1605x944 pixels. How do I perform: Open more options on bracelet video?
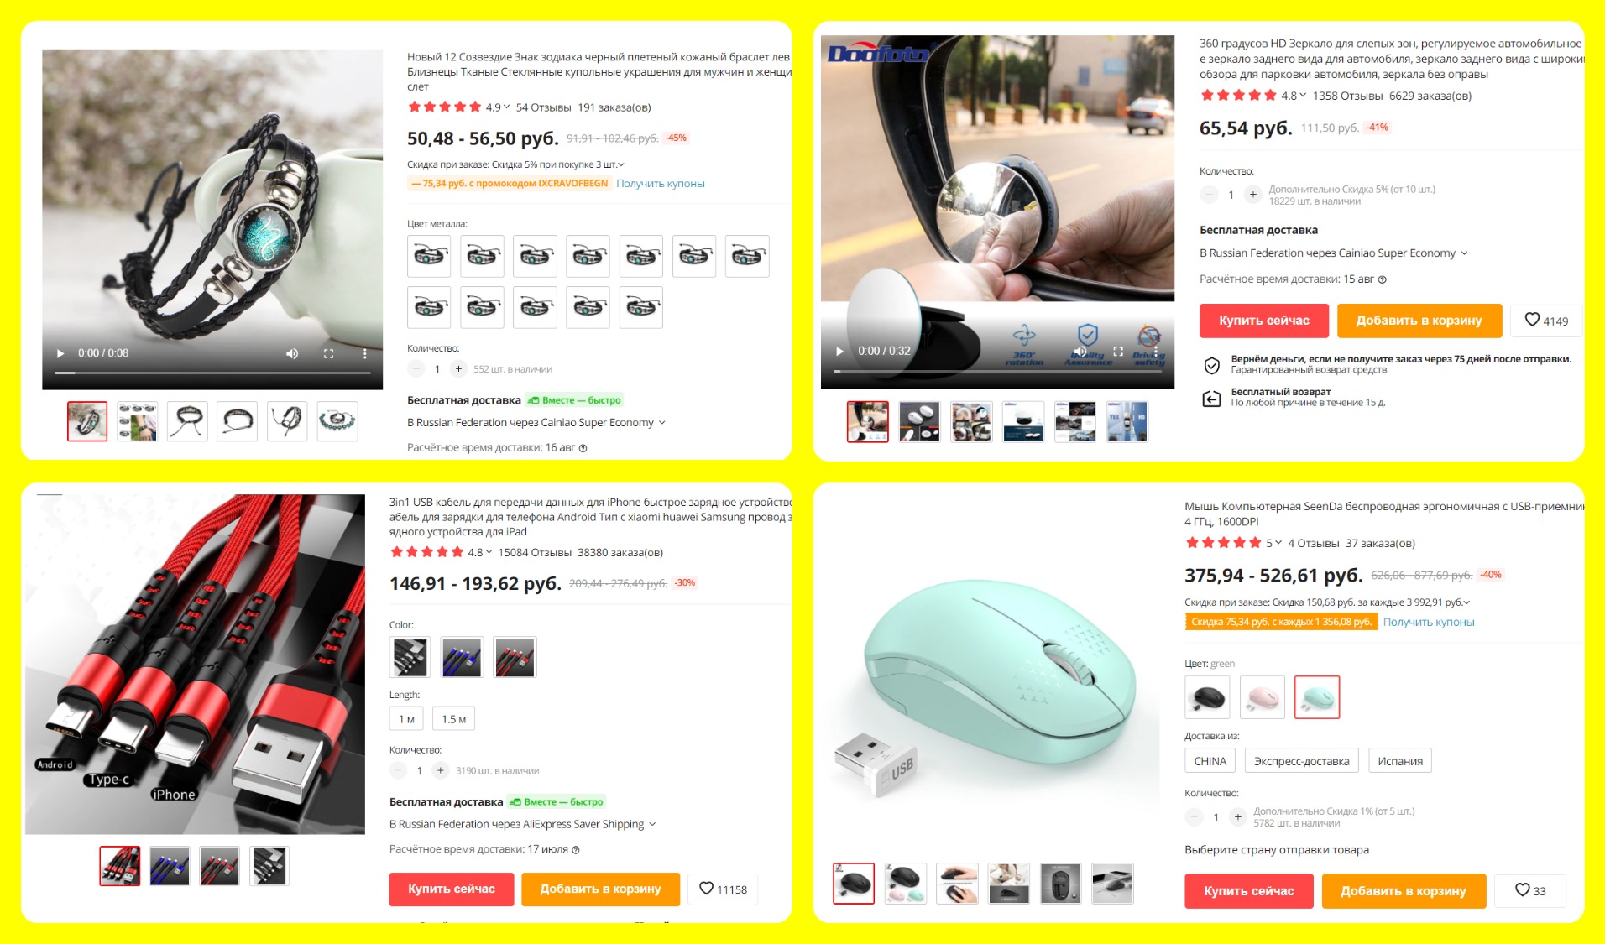[x=364, y=353]
